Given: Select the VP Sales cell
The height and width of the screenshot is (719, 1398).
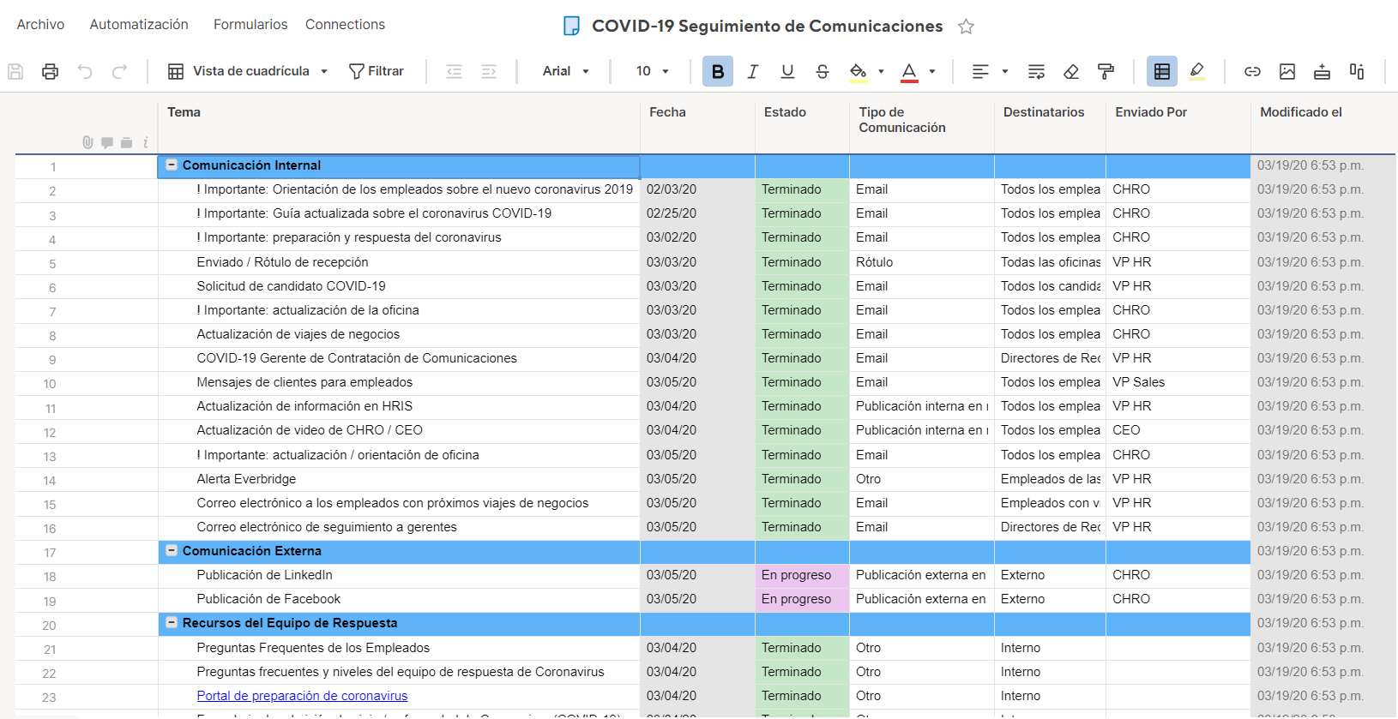Looking at the screenshot, I should tap(1178, 382).
